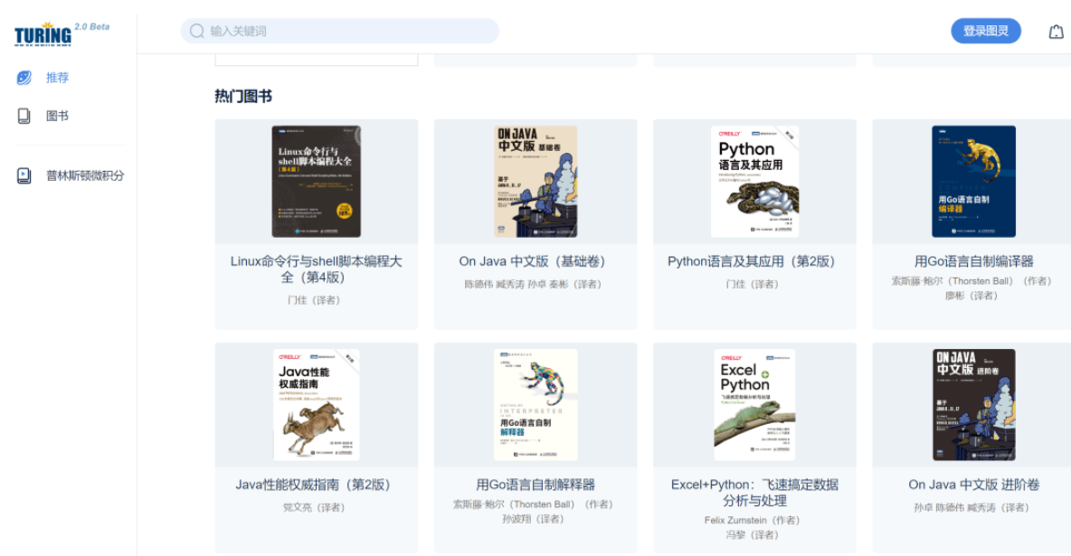1071x556 pixels.
Task: Open the 用Go语言自制编译器 book cover
Action: 973,181
